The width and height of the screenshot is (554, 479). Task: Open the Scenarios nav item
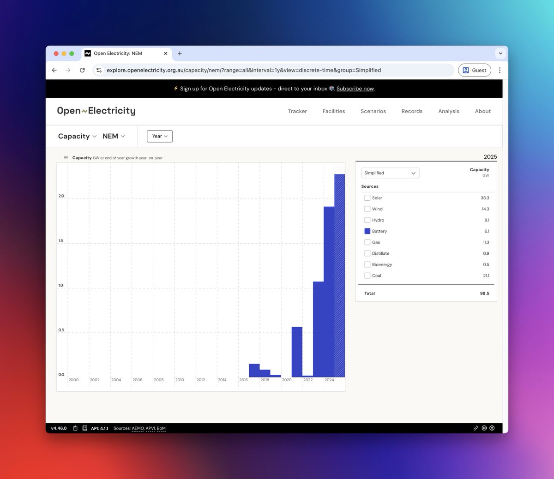pyautogui.click(x=373, y=111)
